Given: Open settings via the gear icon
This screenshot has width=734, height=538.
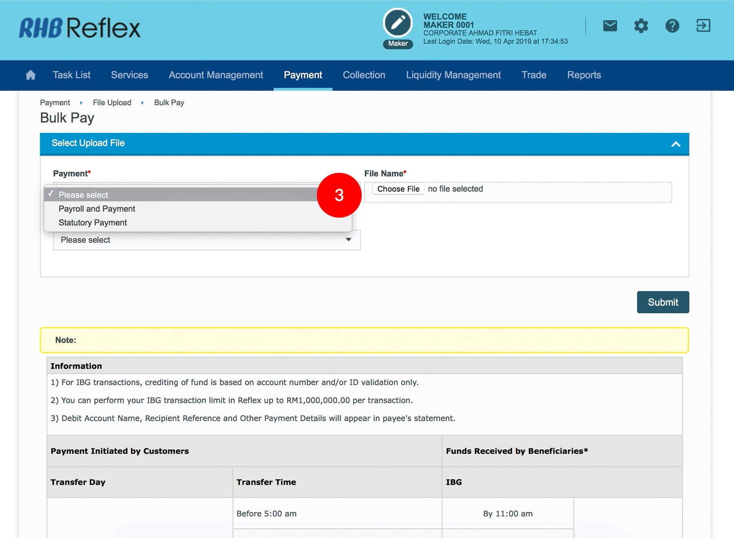Looking at the screenshot, I should click(641, 26).
